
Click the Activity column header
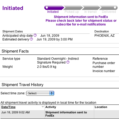[x=51, y=107]
